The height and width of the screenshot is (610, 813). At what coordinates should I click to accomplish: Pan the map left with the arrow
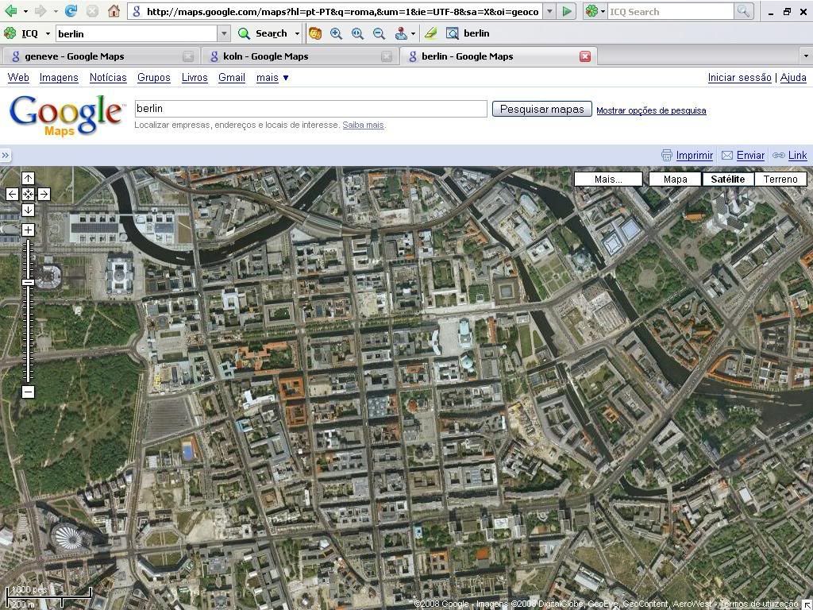point(12,194)
